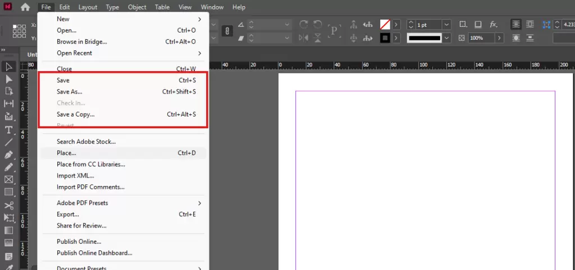The height and width of the screenshot is (270, 575).
Task: Toggle the constrain proportions chain link
Action: (x=227, y=31)
